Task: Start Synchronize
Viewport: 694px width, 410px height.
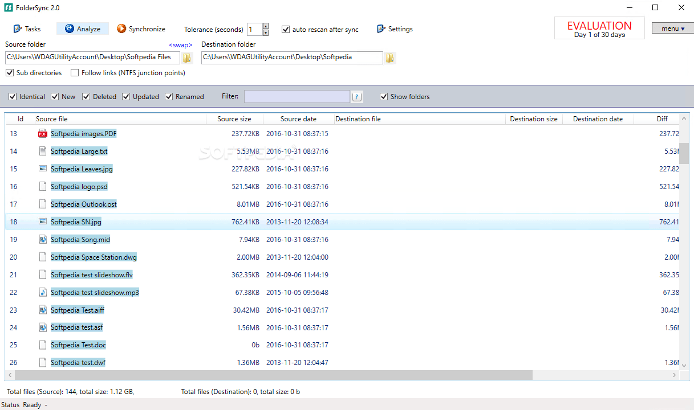Action: (x=141, y=29)
